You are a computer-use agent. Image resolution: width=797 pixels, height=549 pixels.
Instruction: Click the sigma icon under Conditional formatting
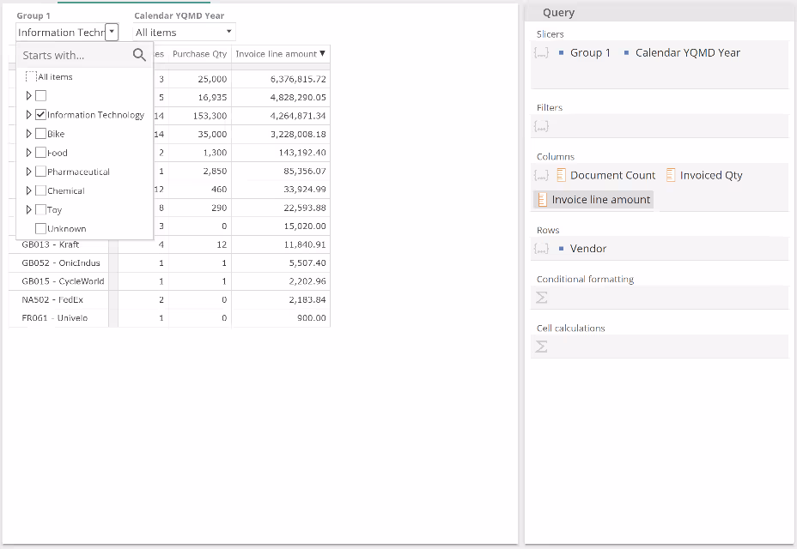(x=542, y=298)
